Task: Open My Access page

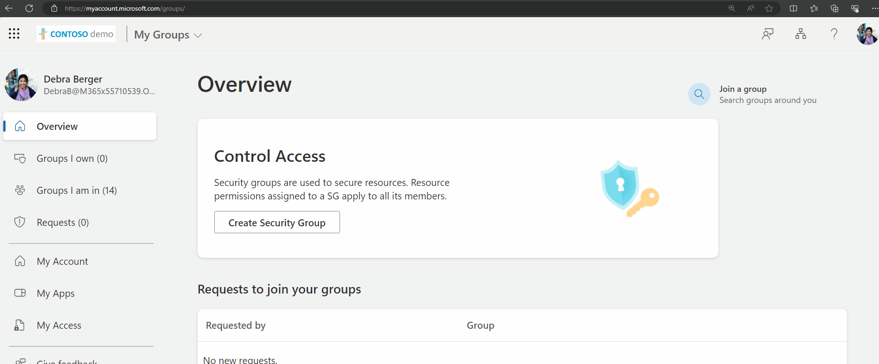Action: pyautogui.click(x=59, y=326)
